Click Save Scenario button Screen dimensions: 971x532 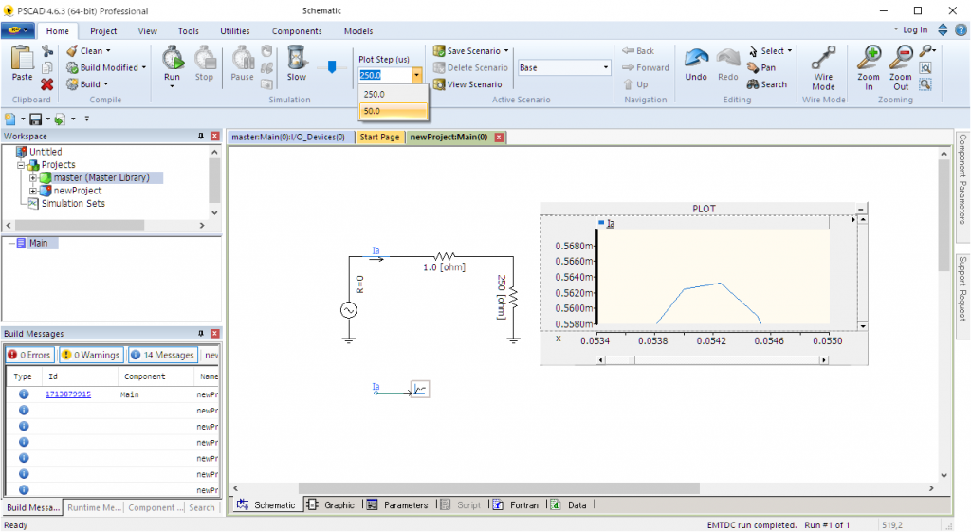pyautogui.click(x=471, y=51)
